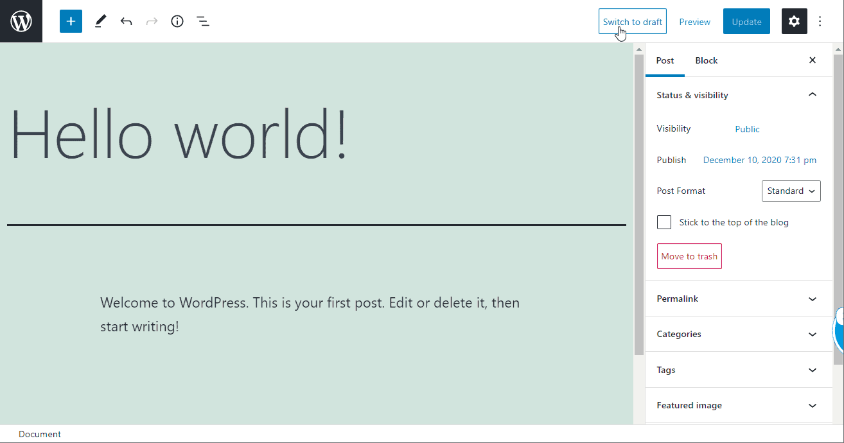Undo the last change
Viewport: 844px width, 443px height.
tap(126, 21)
